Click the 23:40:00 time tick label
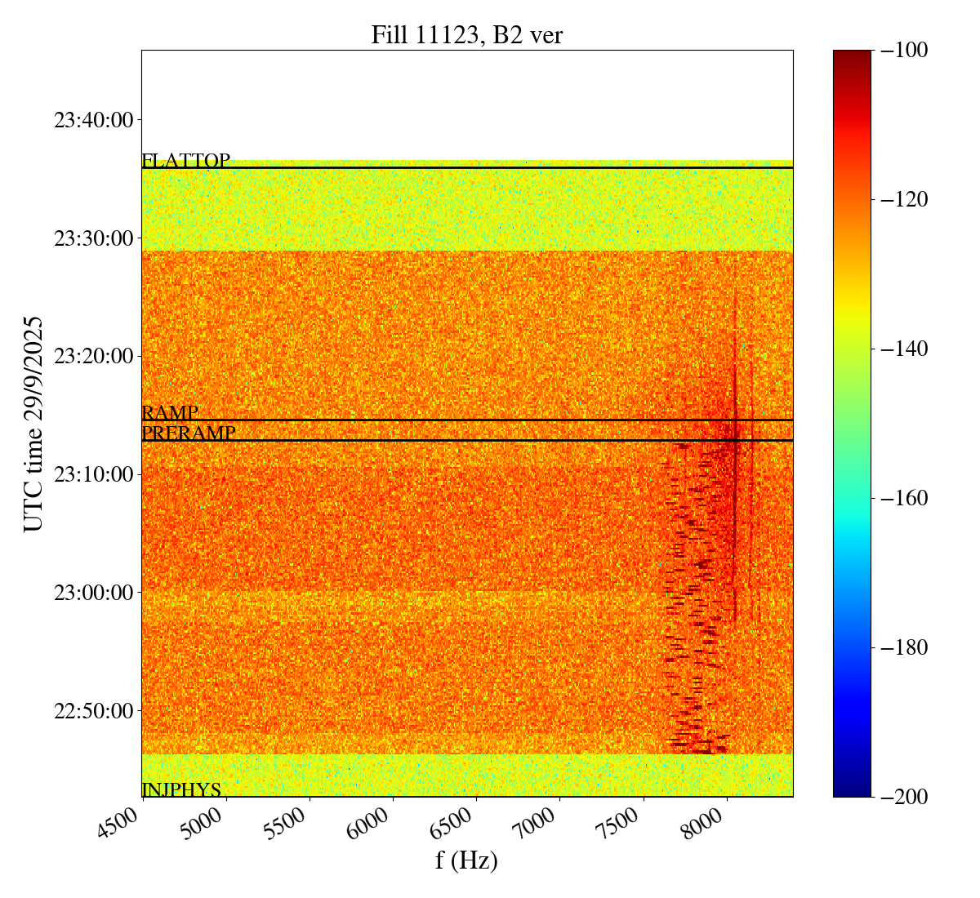980x898 pixels. tap(93, 121)
